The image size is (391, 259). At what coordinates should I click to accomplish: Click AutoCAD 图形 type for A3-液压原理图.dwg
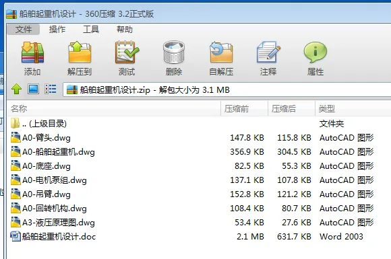[347, 223]
